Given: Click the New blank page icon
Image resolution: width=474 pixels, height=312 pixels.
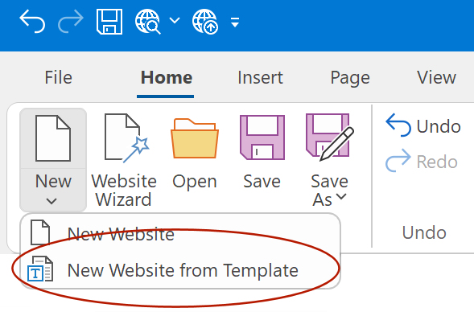Looking at the screenshot, I should coord(53,138).
